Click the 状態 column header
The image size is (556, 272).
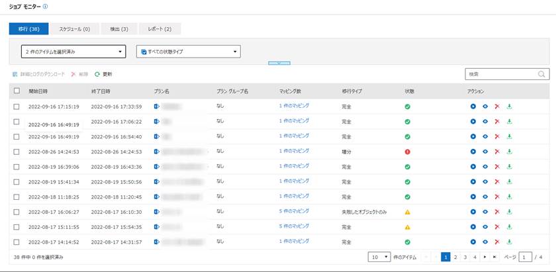coord(409,91)
